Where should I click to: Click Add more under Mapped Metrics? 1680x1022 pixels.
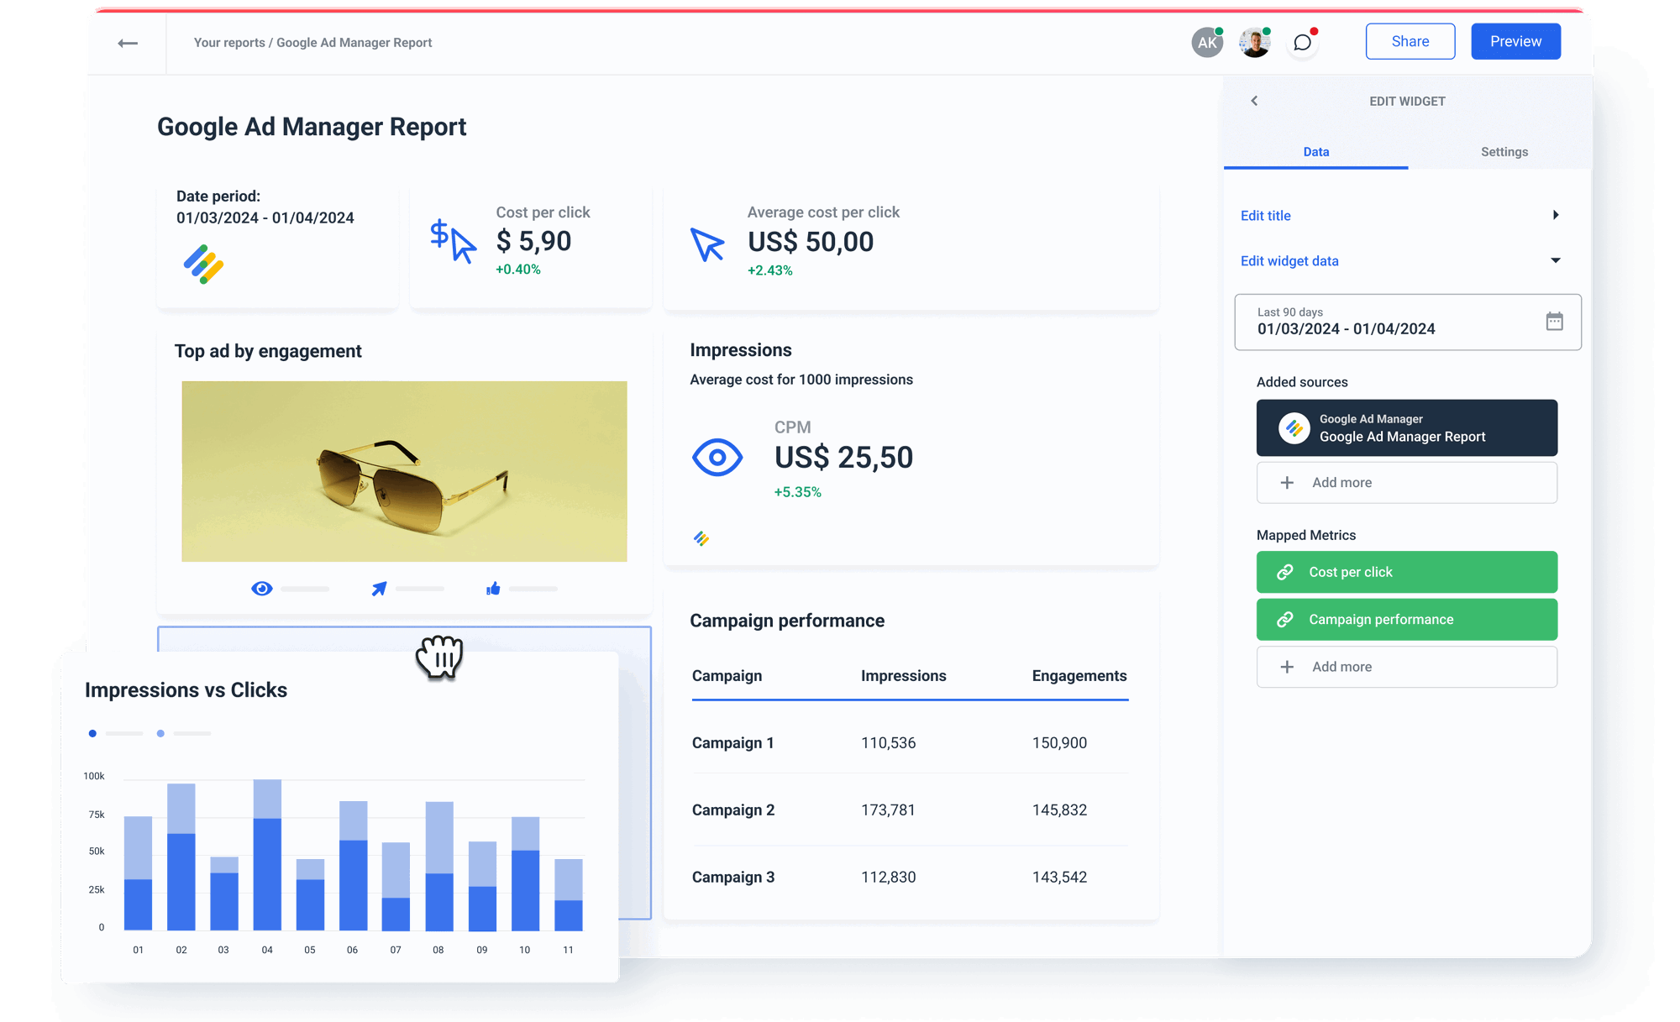pyautogui.click(x=1406, y=666)
